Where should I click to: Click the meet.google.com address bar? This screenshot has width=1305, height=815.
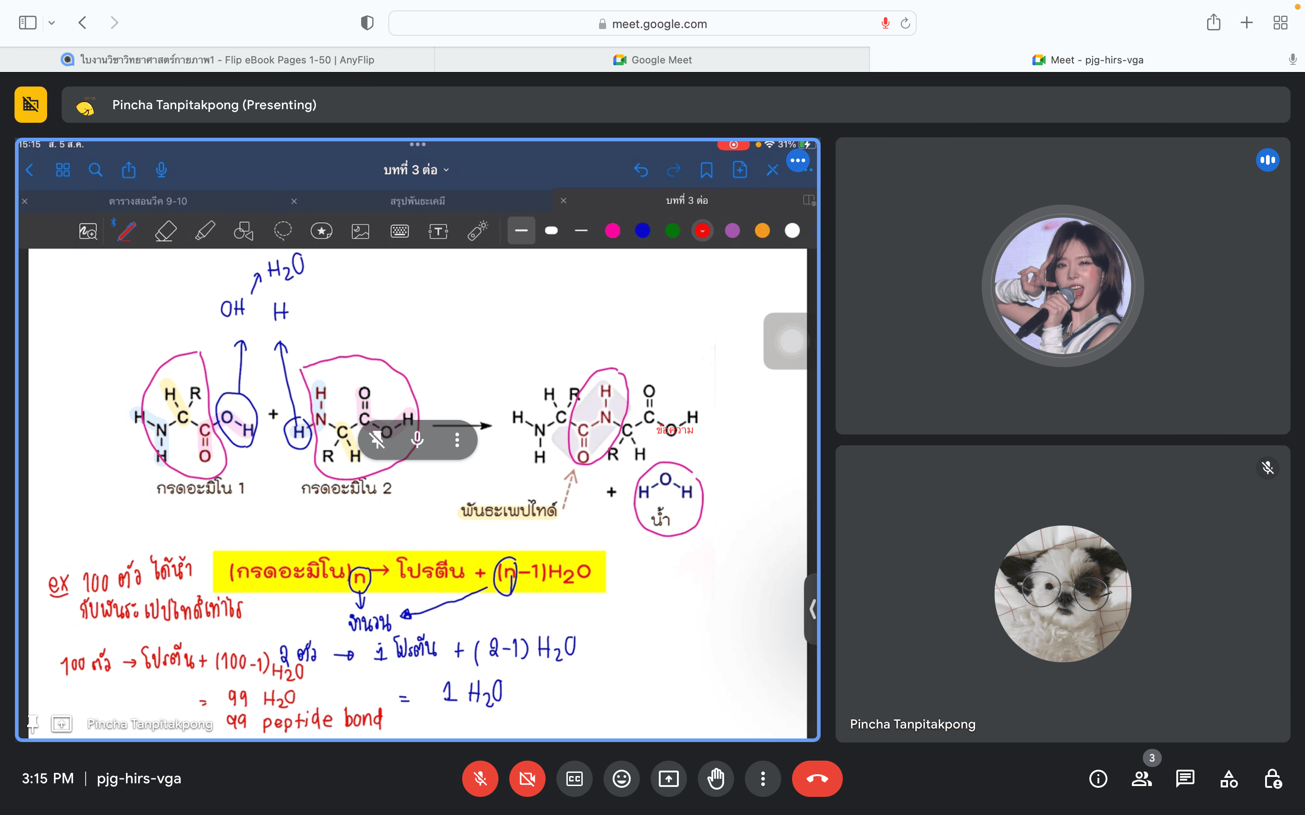pos(652,23)
